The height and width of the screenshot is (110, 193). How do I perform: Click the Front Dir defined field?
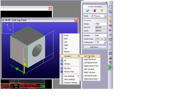pos(101,27)
